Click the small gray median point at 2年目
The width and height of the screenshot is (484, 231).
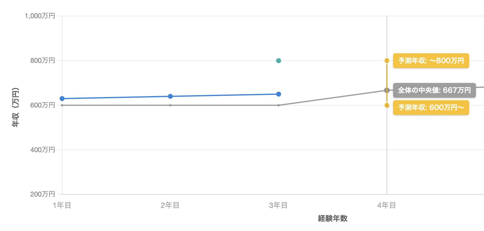[170, 105]
